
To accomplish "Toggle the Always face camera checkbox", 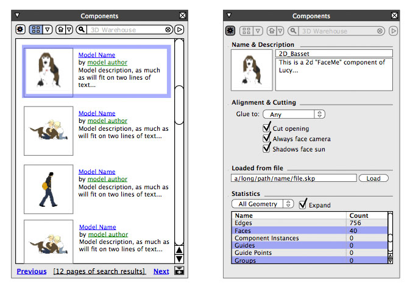I will tap(266, 138).
